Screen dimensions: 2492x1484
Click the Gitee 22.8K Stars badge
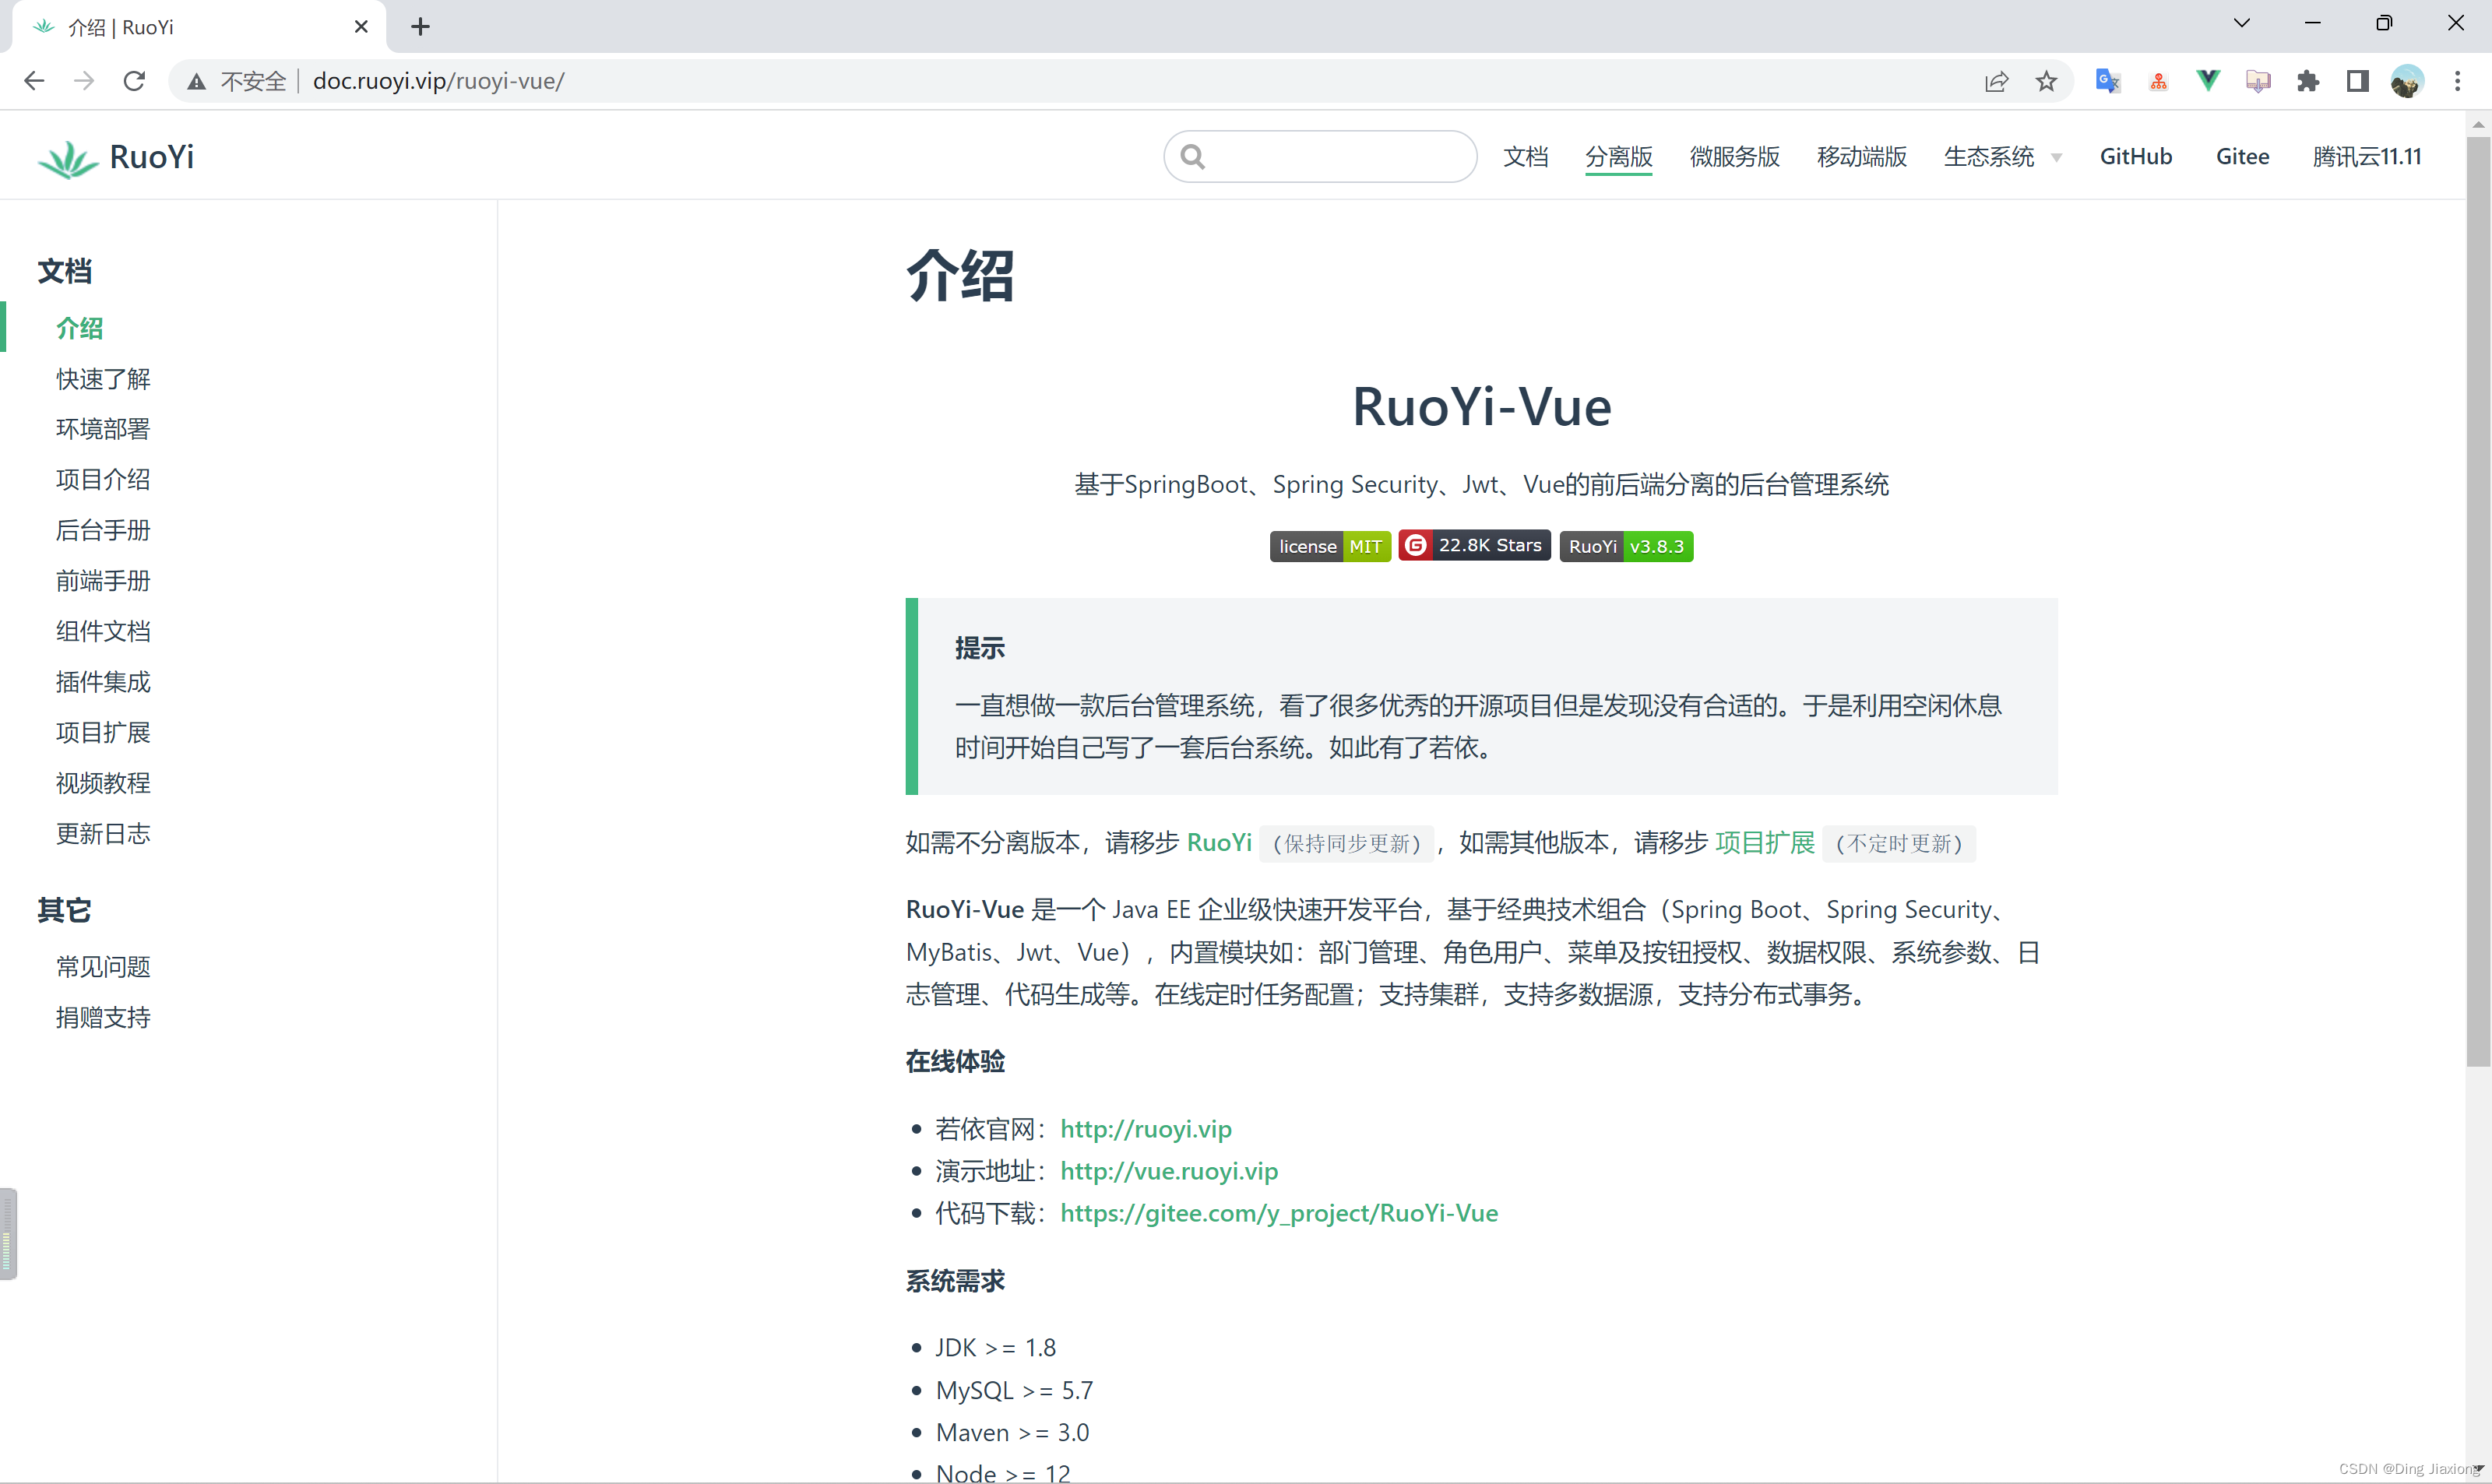(x=1474, y=546)
